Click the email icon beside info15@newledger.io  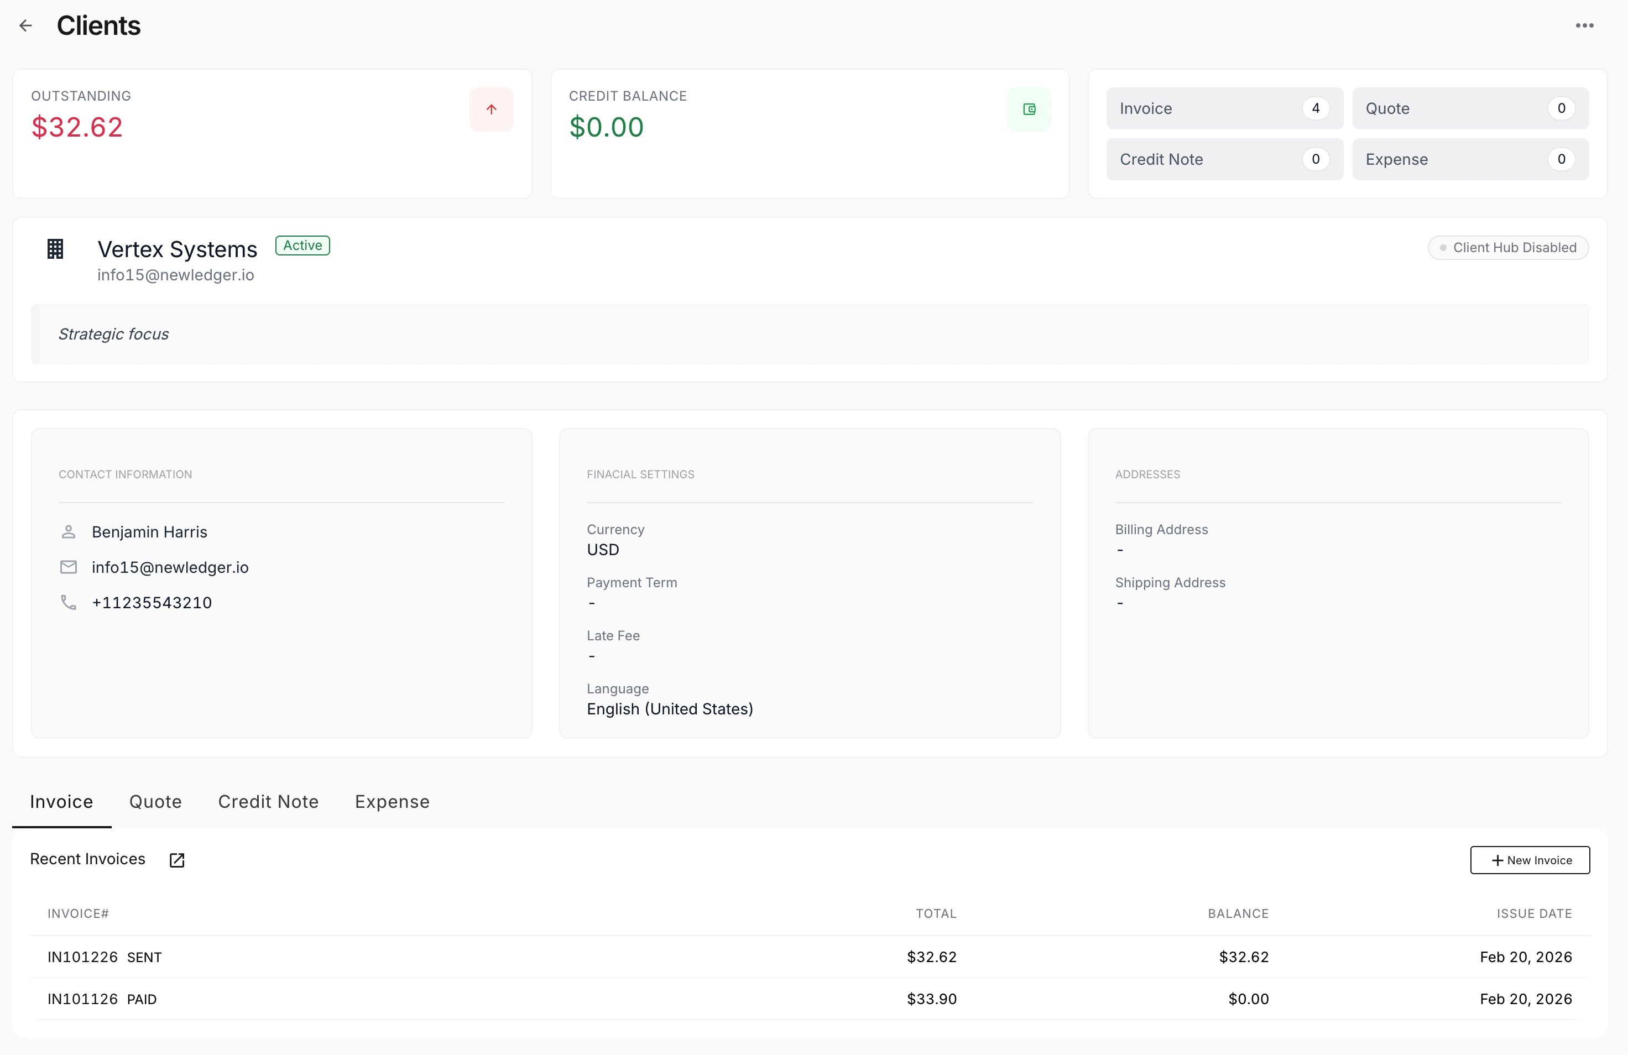69,567
